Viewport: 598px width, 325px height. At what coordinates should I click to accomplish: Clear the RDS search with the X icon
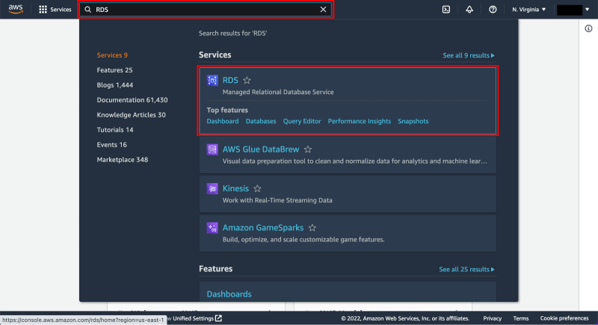point(323,10)
